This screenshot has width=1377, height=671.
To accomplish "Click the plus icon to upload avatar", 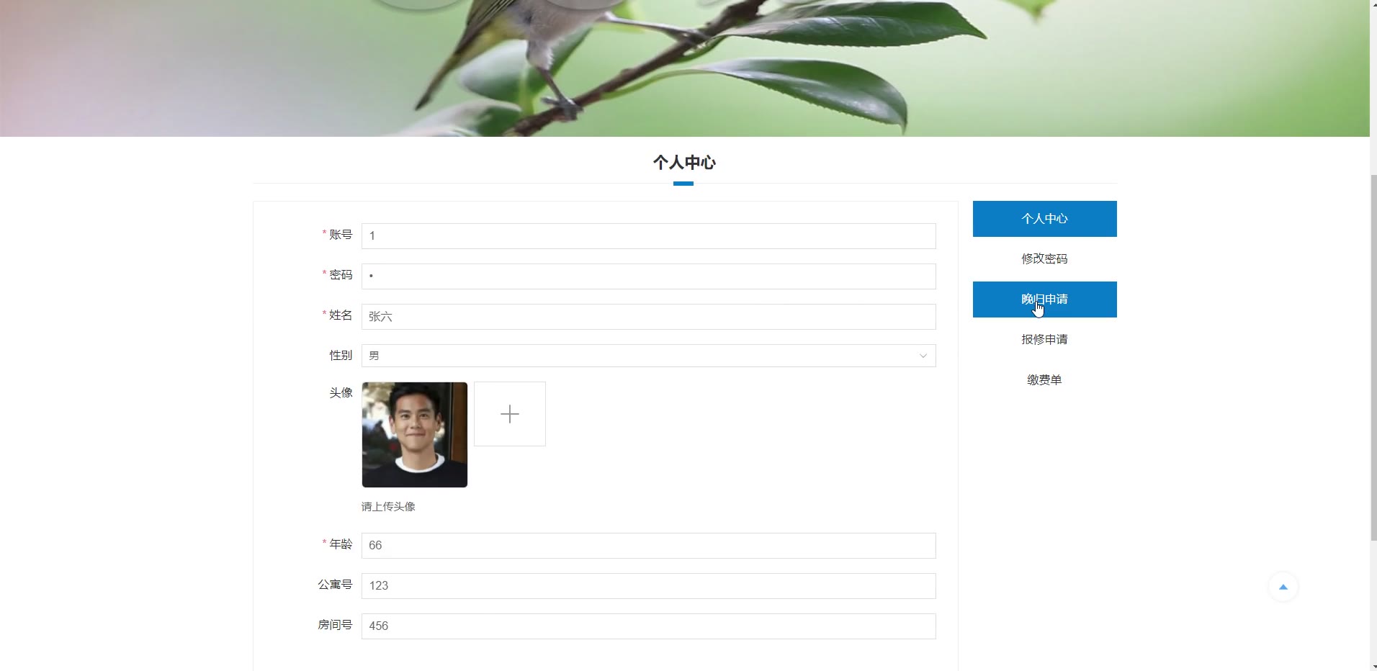I will coord(509,414).
